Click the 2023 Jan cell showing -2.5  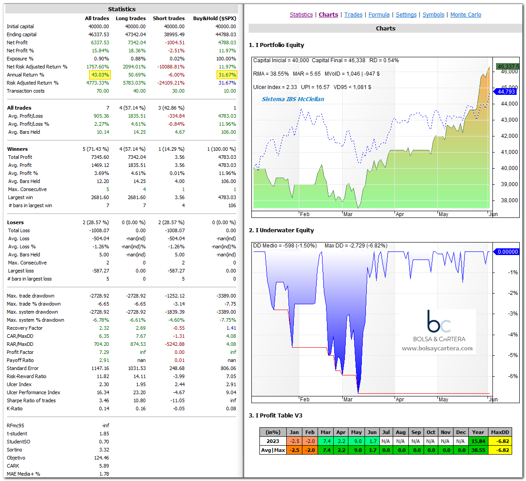(294, 441)
